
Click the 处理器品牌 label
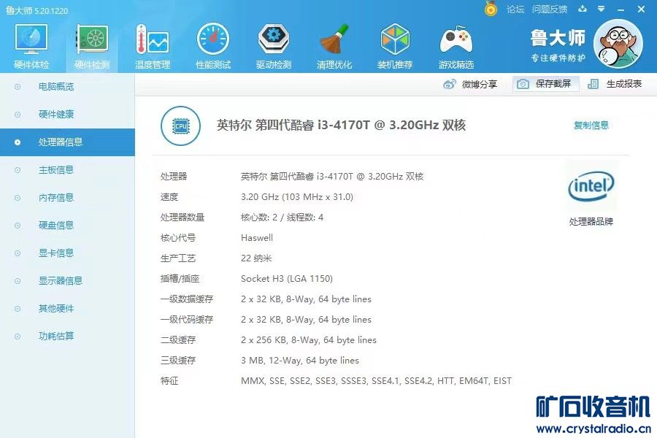pyautogui.click(x=591, y=222)
